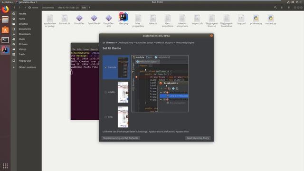This screenshot has width=304, height=171.
Task: Go forward in the Files window
Action: click(x=19, y=8)
